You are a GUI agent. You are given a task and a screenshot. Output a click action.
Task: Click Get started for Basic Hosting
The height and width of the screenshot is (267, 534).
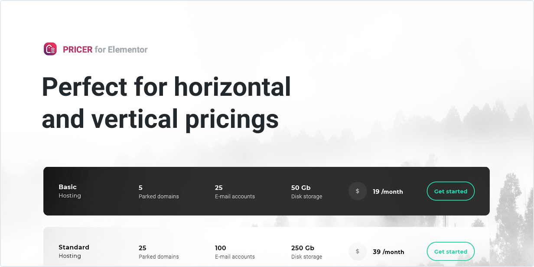pos(450,191)
